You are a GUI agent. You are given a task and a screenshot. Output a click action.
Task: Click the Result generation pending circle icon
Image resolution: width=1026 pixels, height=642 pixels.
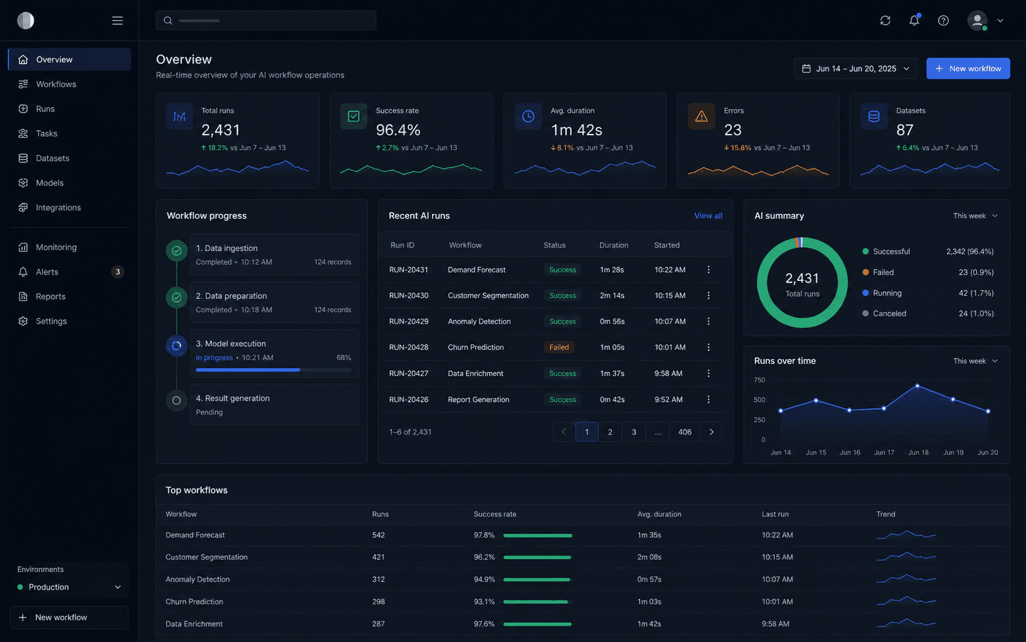176,401
